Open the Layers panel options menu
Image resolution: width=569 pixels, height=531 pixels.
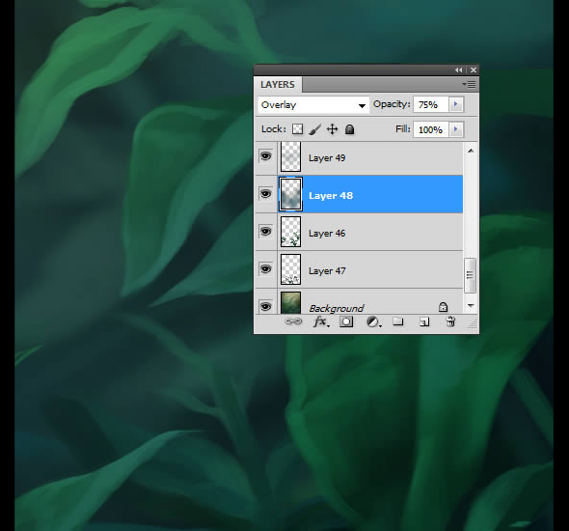470,85
